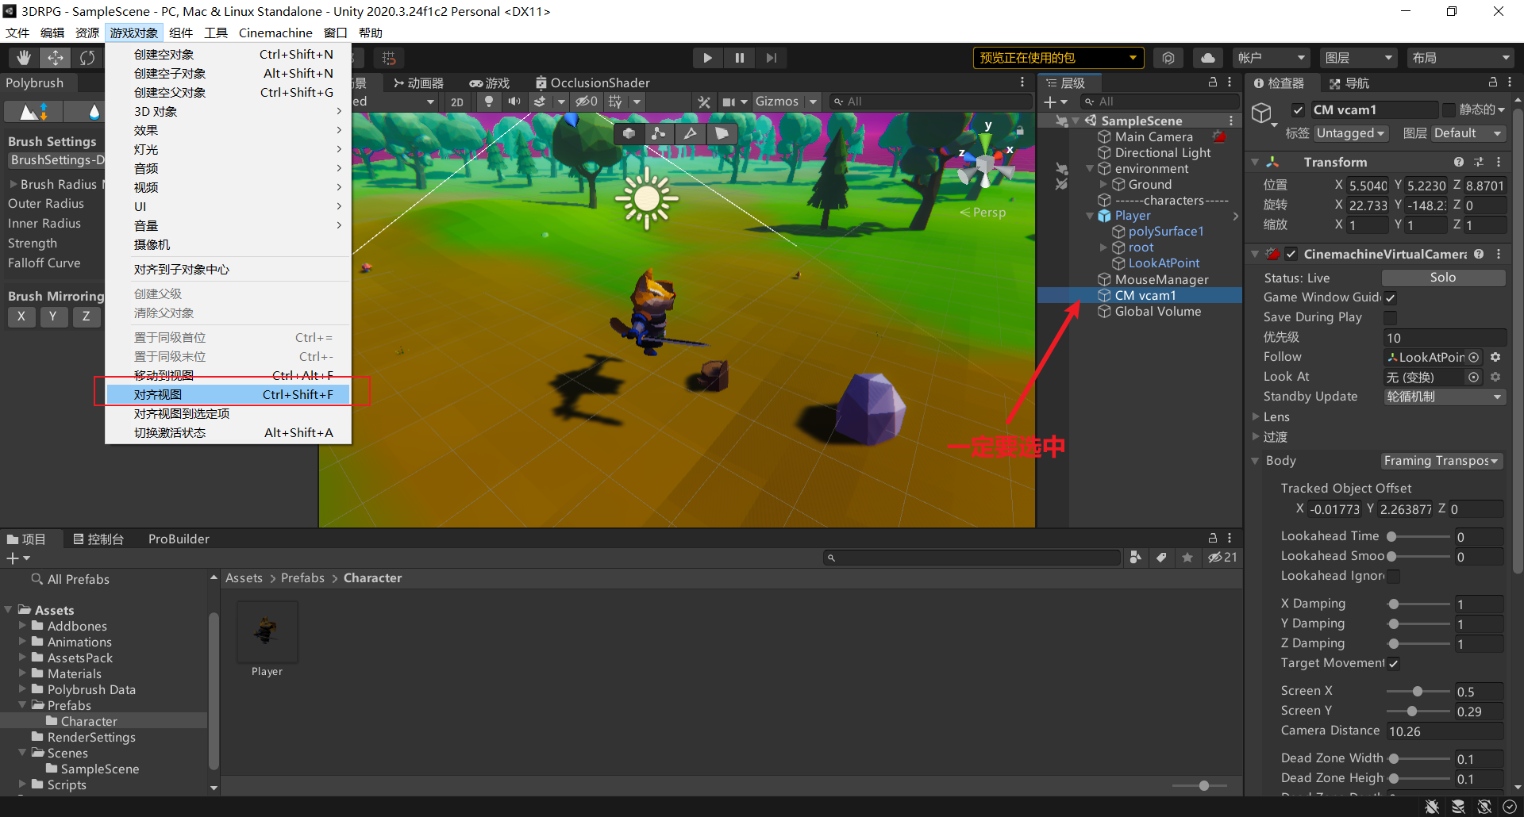Toggle 2D view in the Scene toolbar
Screen dimensions: 1524x817
(x=457, y=102)
